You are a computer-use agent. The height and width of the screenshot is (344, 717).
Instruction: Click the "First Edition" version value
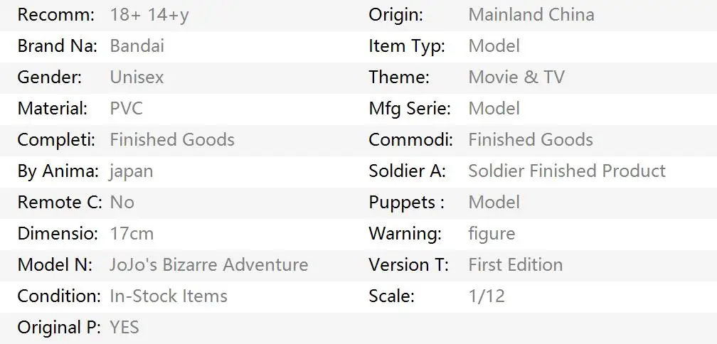(515, 265)
